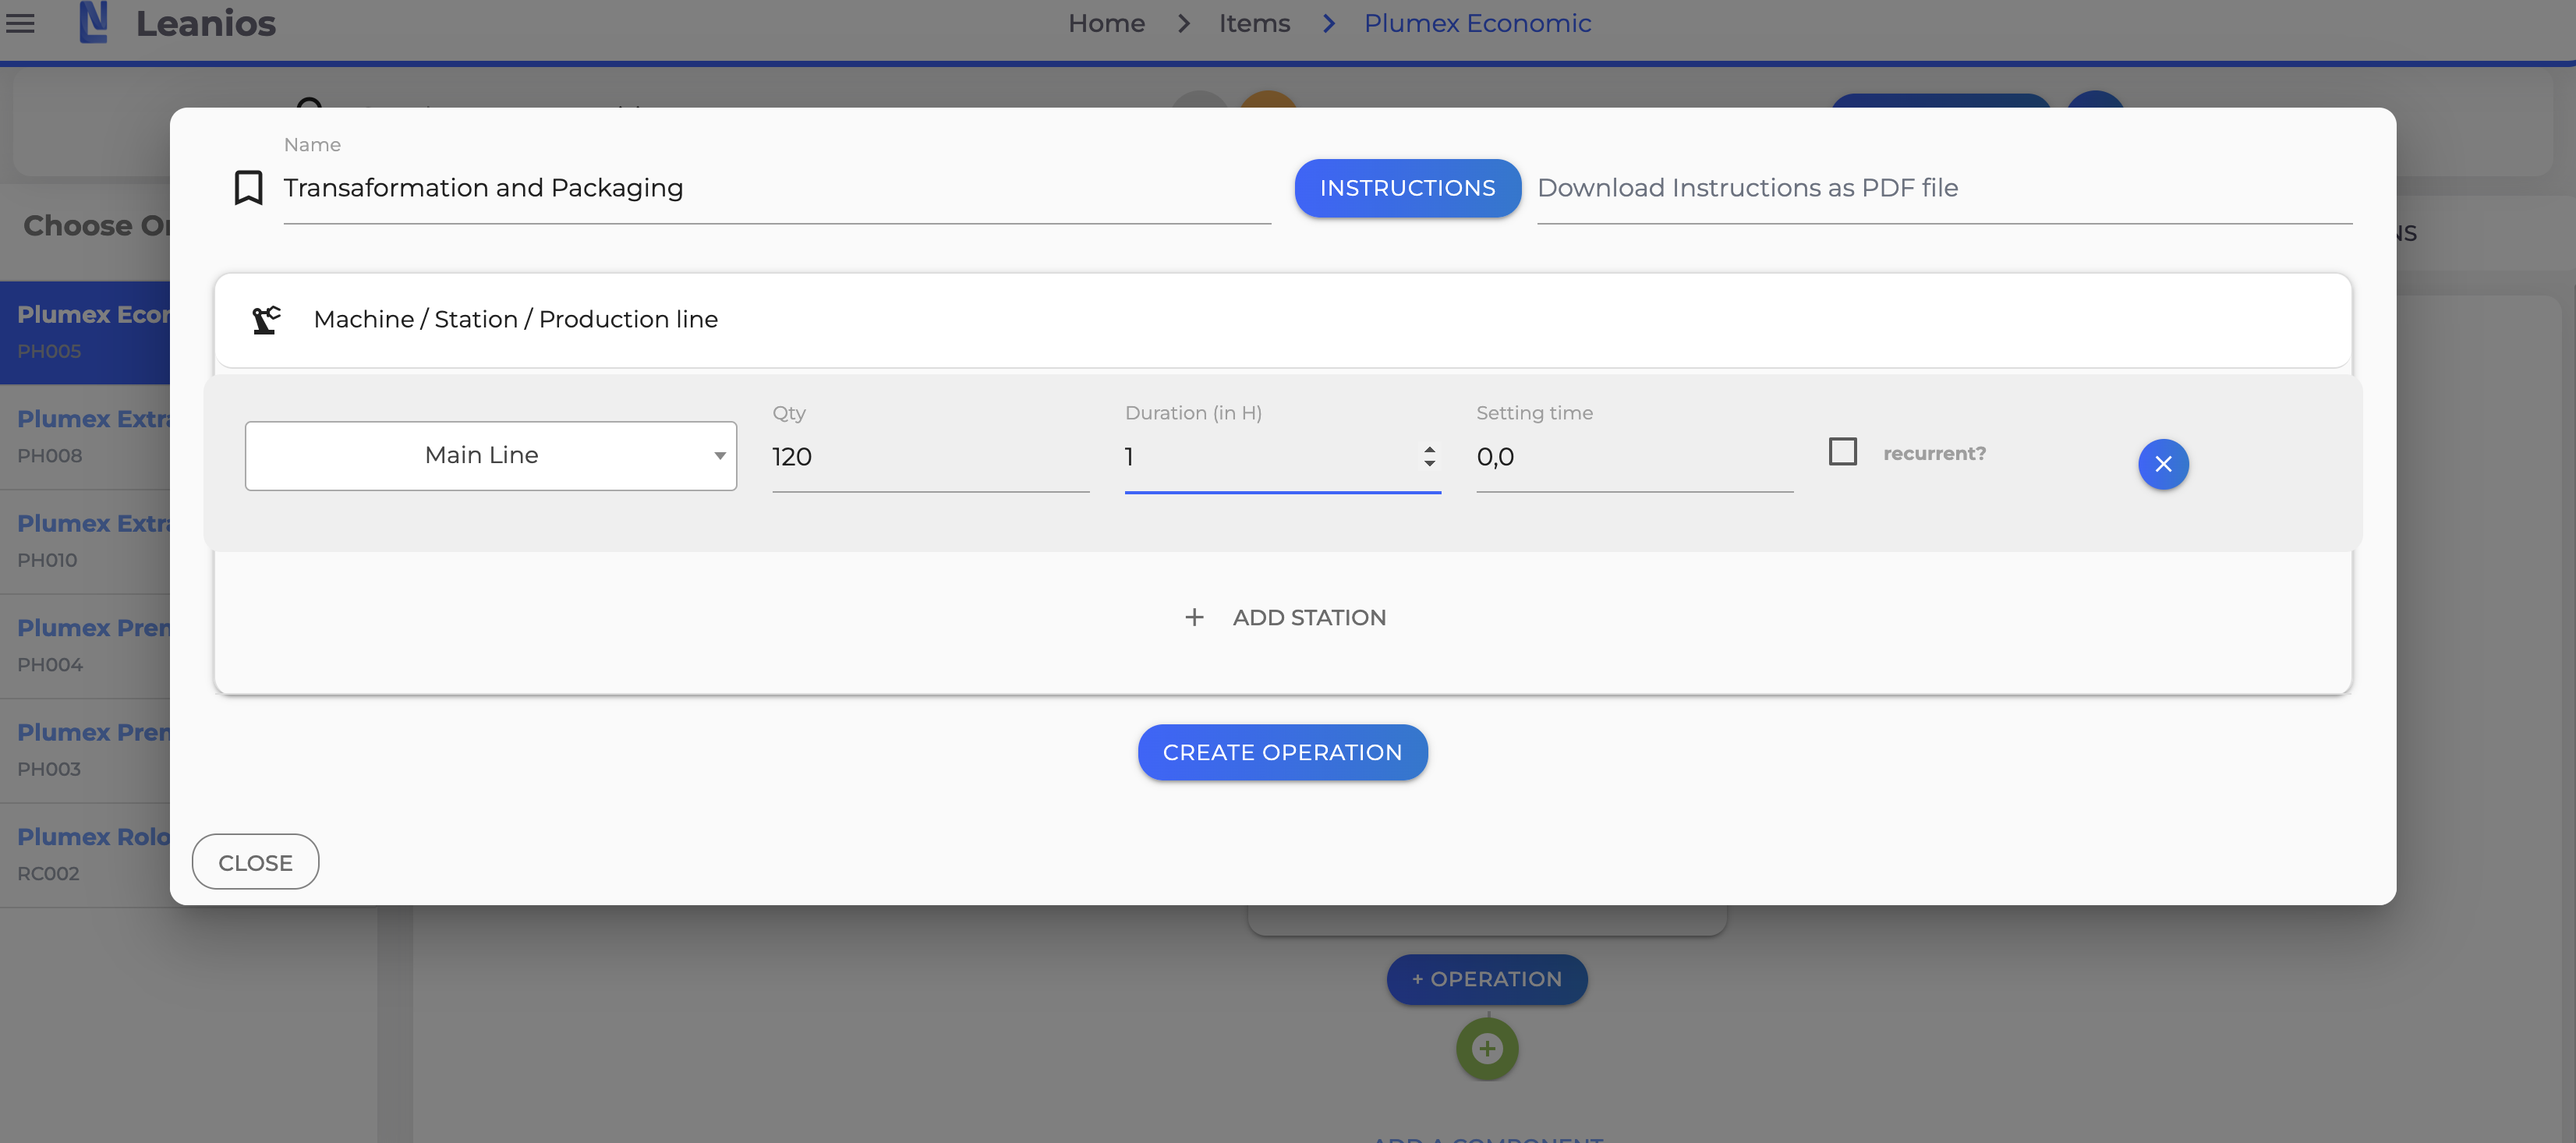Click the Create Operation button
Viewport: 2576px width, 1143px height.
coord(1282,752)
